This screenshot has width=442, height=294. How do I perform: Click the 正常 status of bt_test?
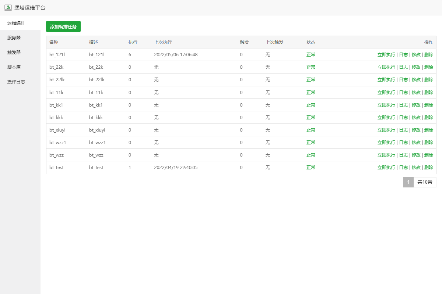(311, 167)
